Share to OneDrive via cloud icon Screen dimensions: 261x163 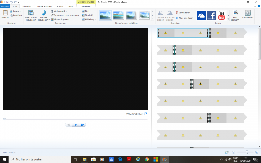pyautogui.click(x=201, y=15)
